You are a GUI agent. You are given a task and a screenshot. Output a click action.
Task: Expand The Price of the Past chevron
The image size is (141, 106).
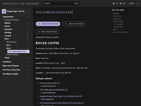(x=27, y=70)
